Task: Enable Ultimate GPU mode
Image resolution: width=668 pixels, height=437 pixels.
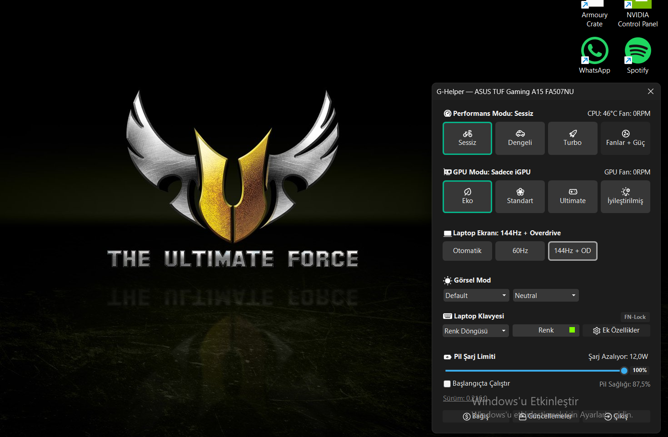Action: tap(573, 197)
